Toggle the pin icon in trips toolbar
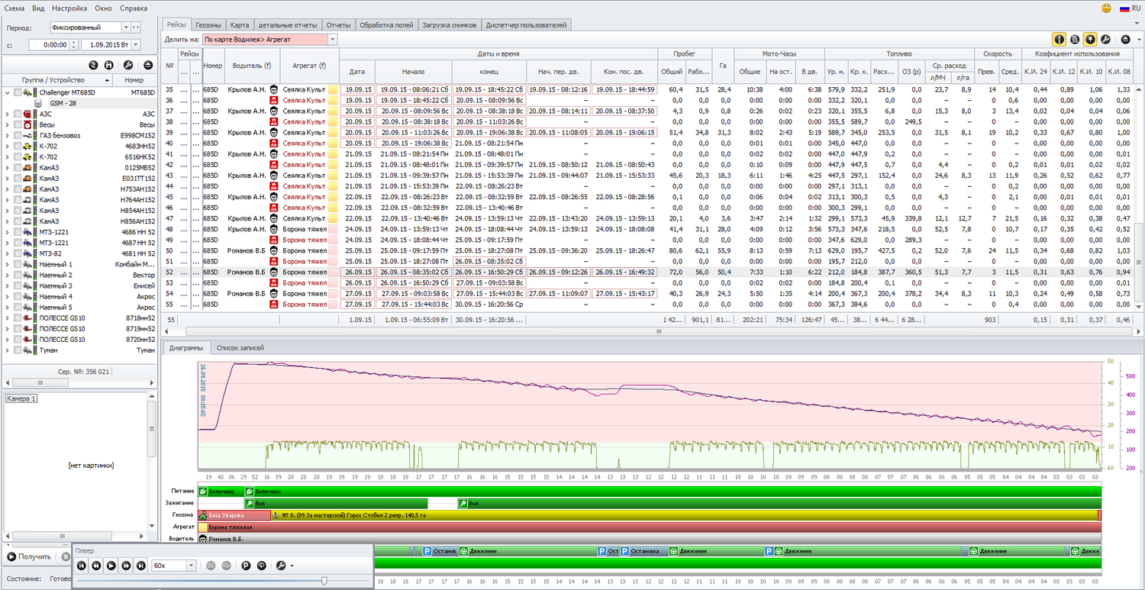This screenshot has height=590, width=1145. [1090, 39]
